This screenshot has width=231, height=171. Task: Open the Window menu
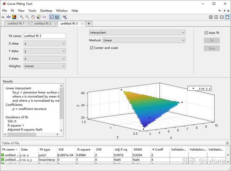coord(62,11)
